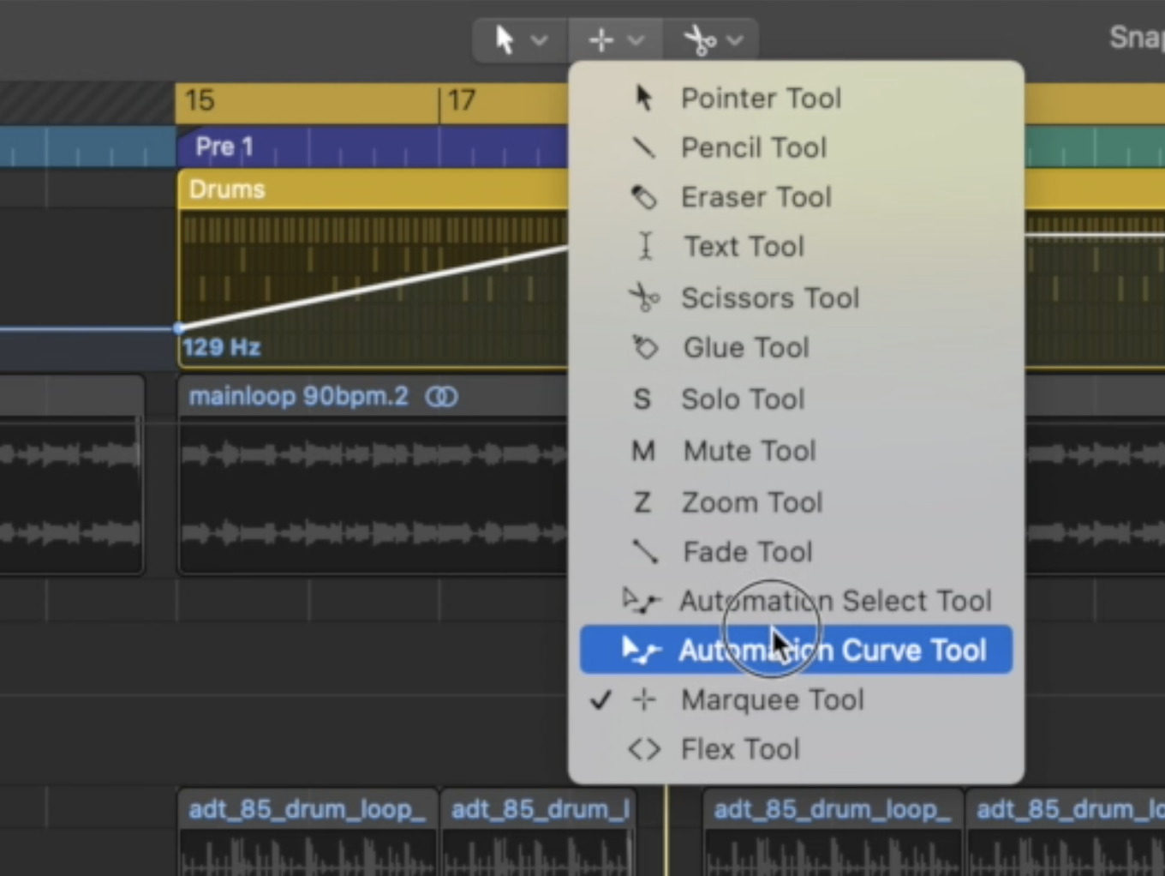
Task: Select the Pencil Tool icon
Action: point(643,148)
